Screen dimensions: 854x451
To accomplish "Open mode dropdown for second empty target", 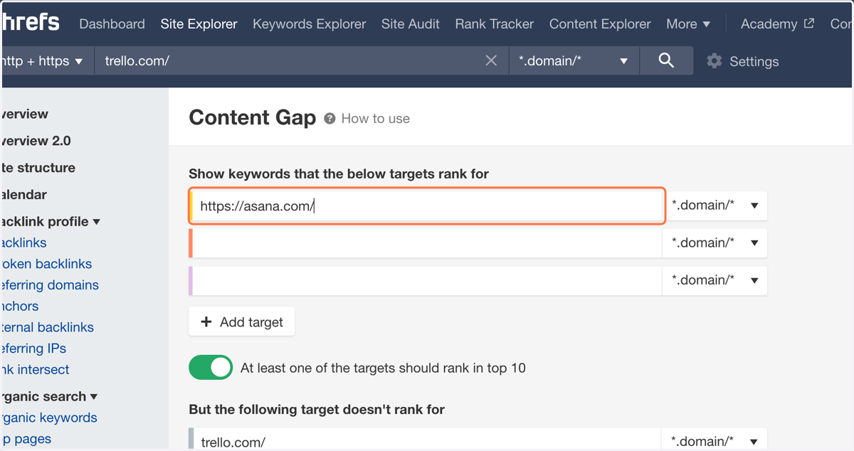I will [x=715, y=243].
